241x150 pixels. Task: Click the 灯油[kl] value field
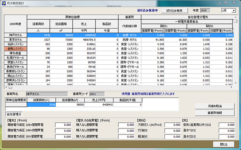(x=173, y=131)
